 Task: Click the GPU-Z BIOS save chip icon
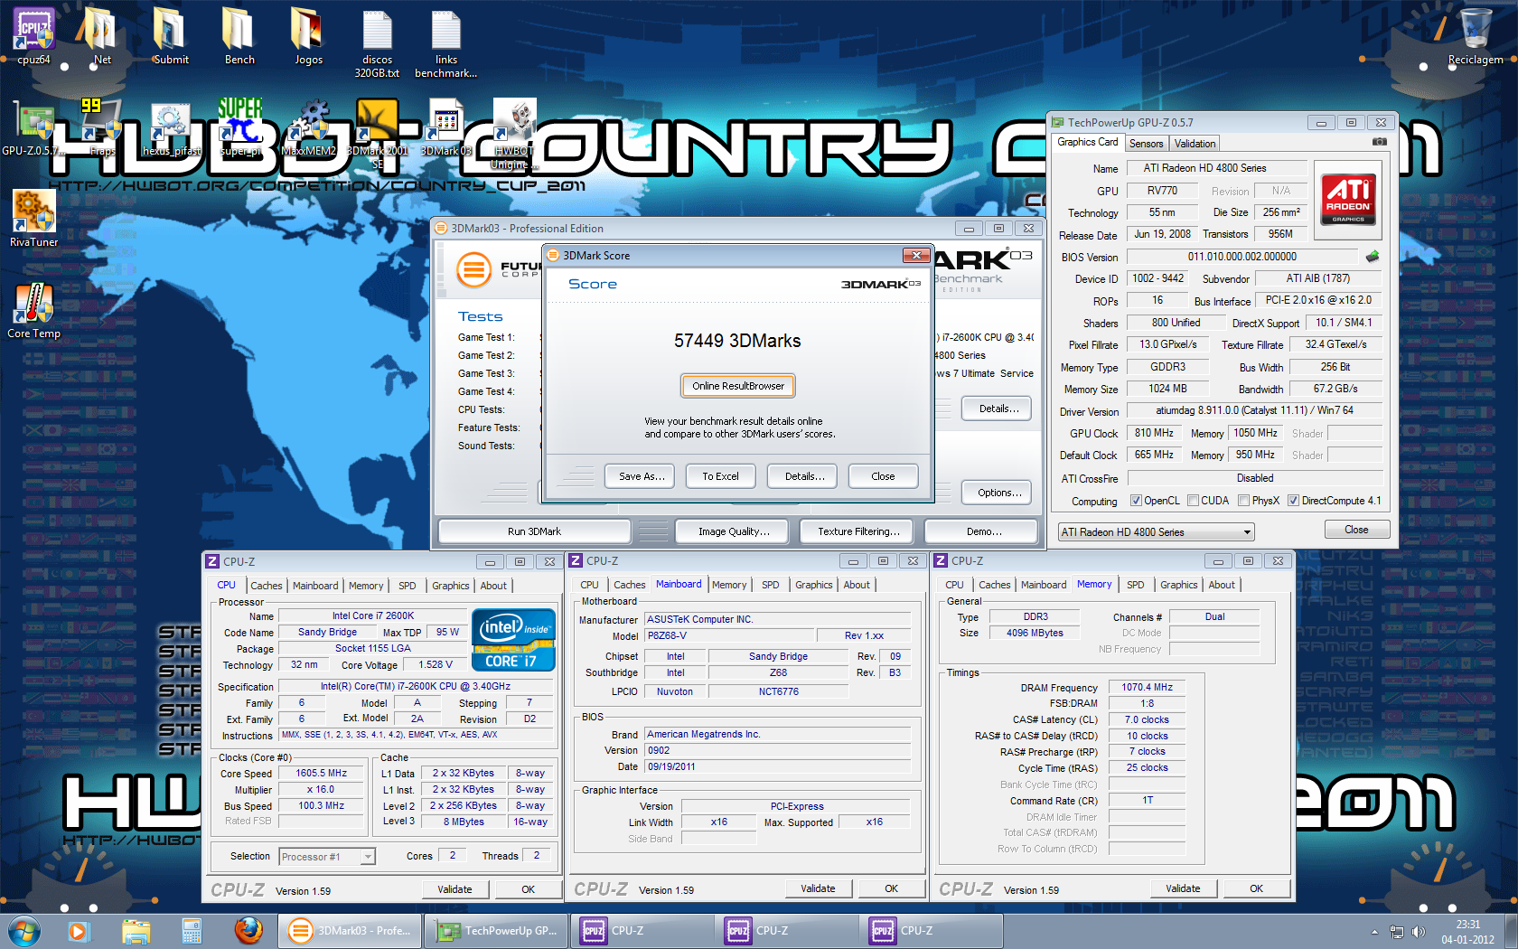coord(1373,257)
